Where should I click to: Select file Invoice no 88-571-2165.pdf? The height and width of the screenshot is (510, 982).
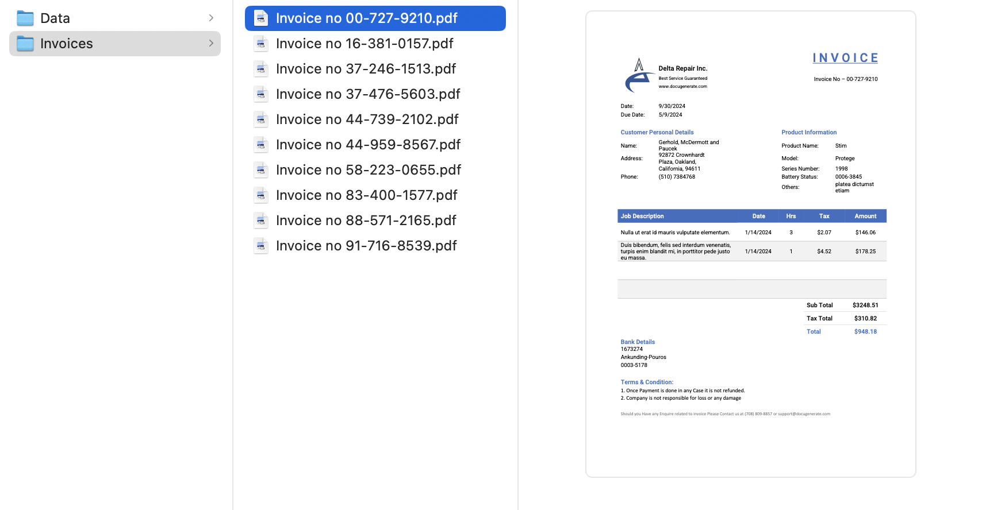366,221
